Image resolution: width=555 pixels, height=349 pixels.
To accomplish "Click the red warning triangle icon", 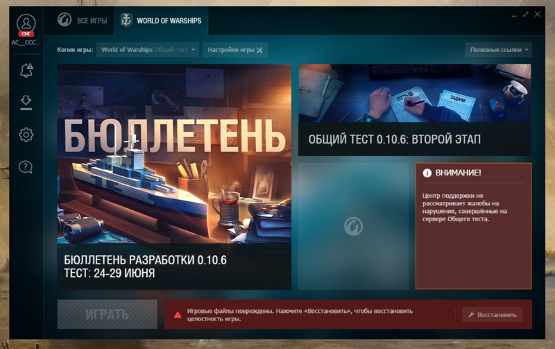I will click(x=178, y=315).
